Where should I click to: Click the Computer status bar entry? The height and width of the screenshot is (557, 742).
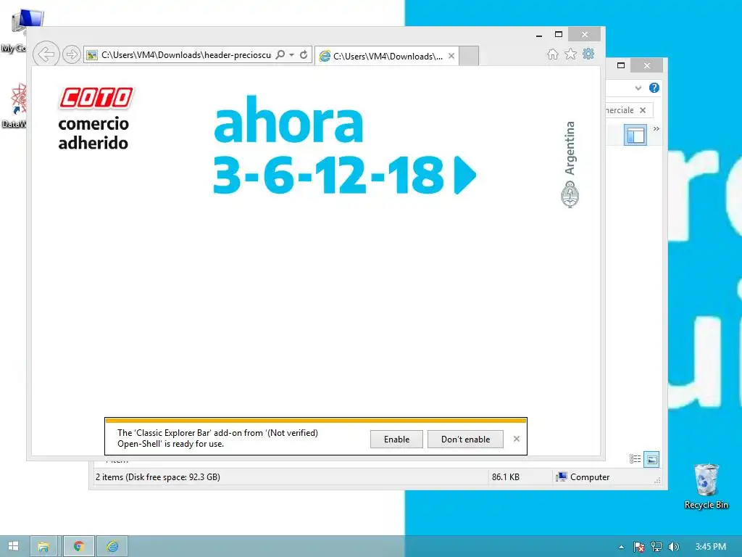(x=583, y=477)
